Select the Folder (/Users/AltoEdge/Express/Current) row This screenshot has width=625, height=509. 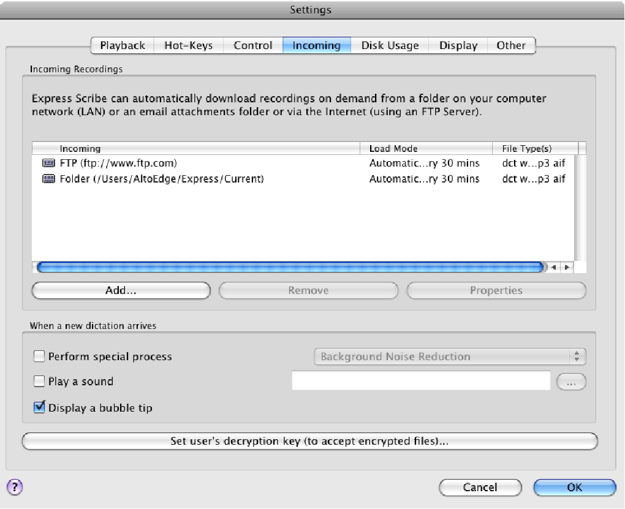(x=303, y=179)
